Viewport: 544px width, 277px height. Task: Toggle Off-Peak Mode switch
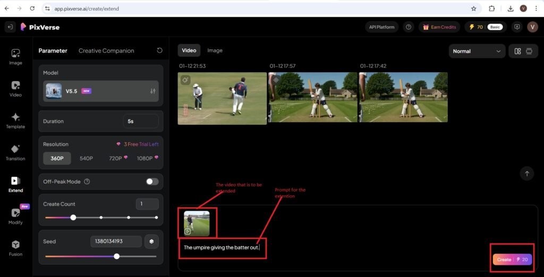tap(152, 181)
